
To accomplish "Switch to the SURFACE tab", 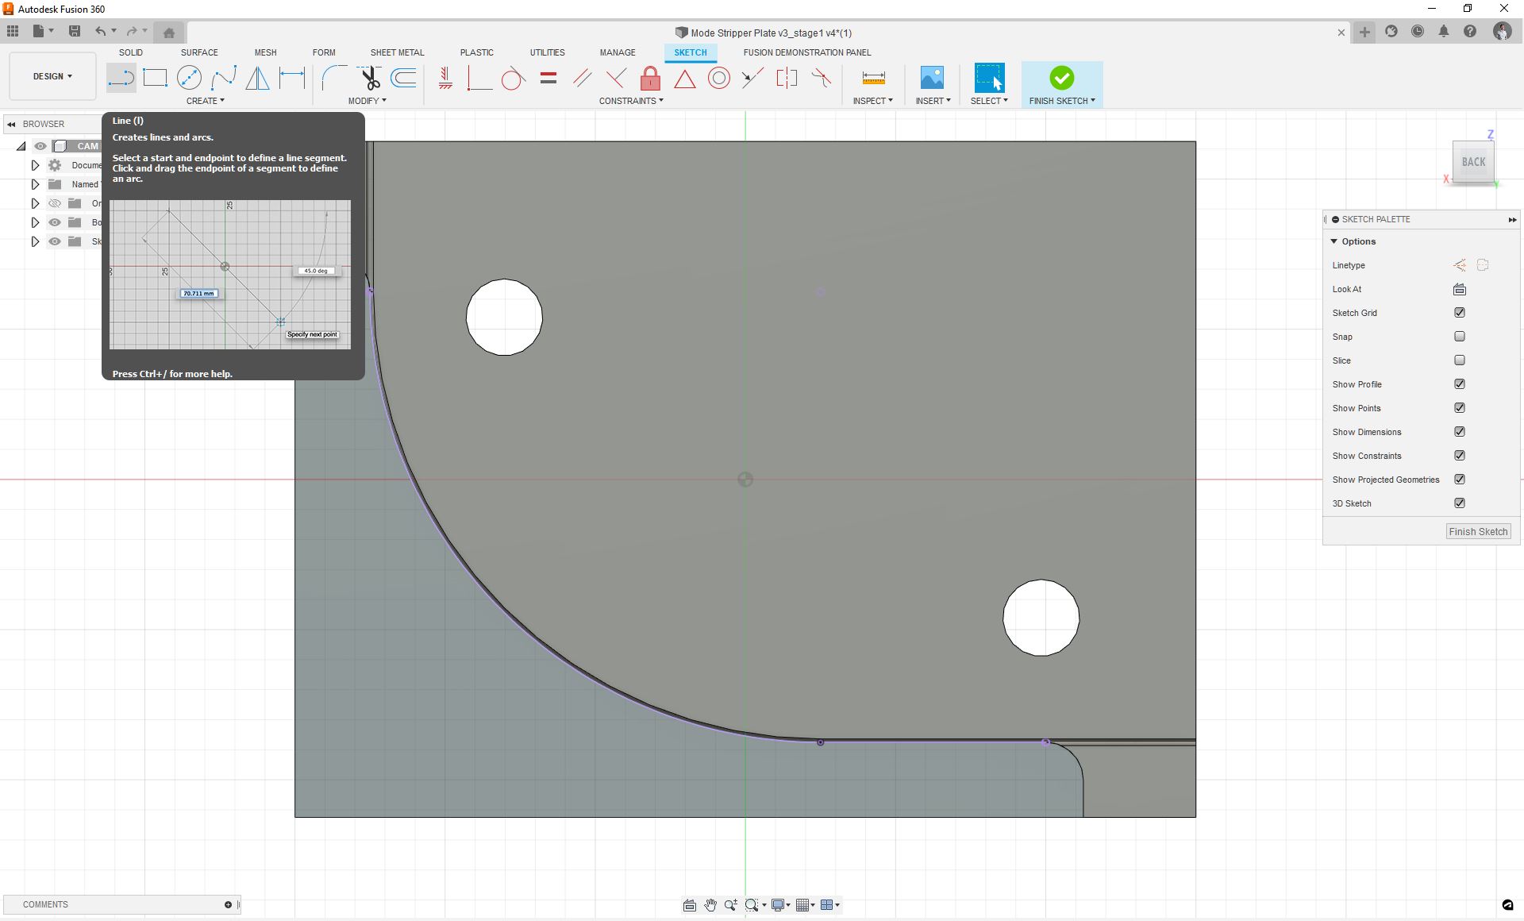I will (199, 52).
